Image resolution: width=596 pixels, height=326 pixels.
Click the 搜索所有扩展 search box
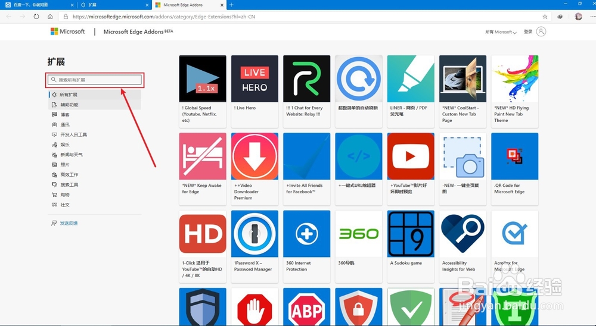pos(95,80)
